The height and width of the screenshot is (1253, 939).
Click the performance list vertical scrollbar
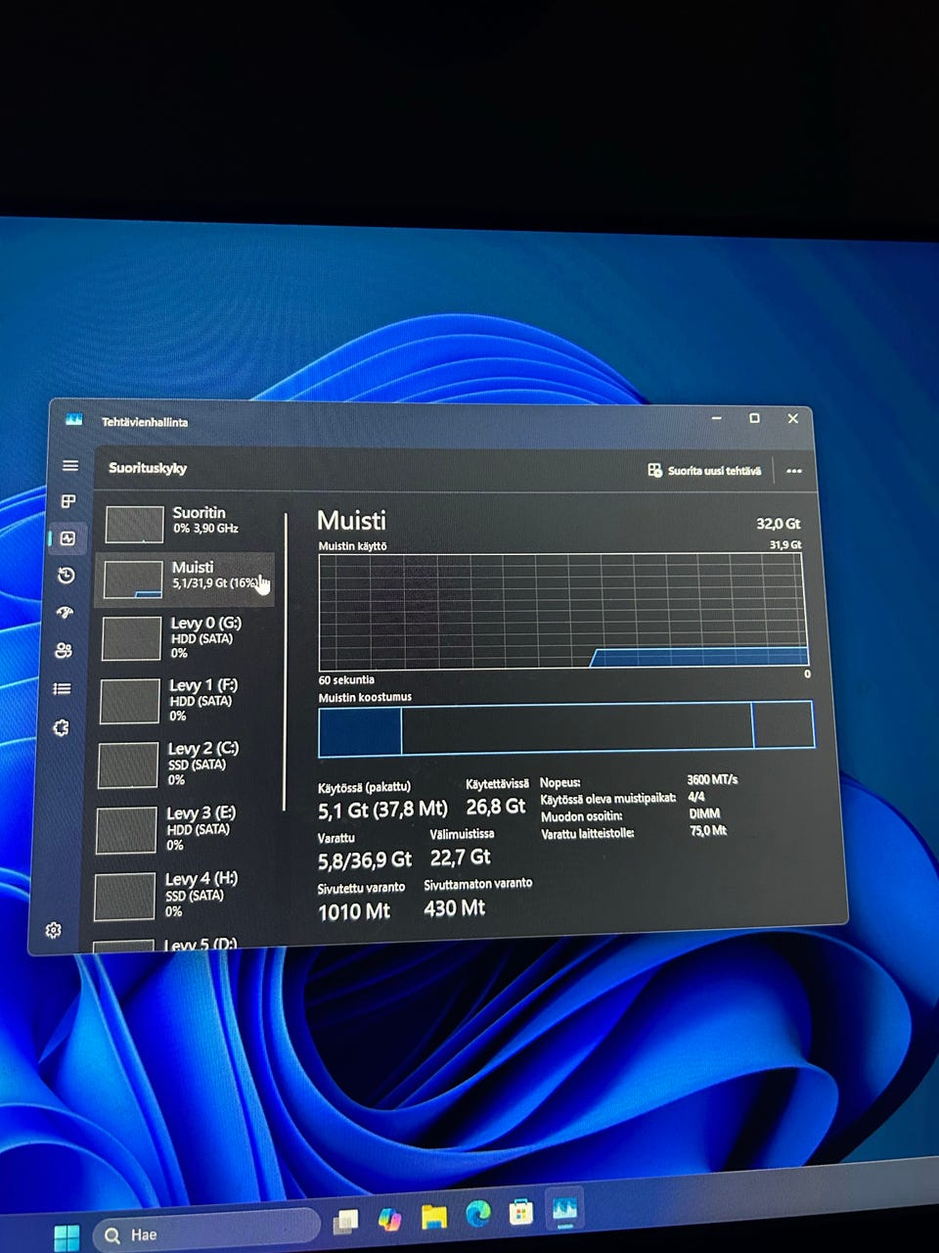point(286,661)
